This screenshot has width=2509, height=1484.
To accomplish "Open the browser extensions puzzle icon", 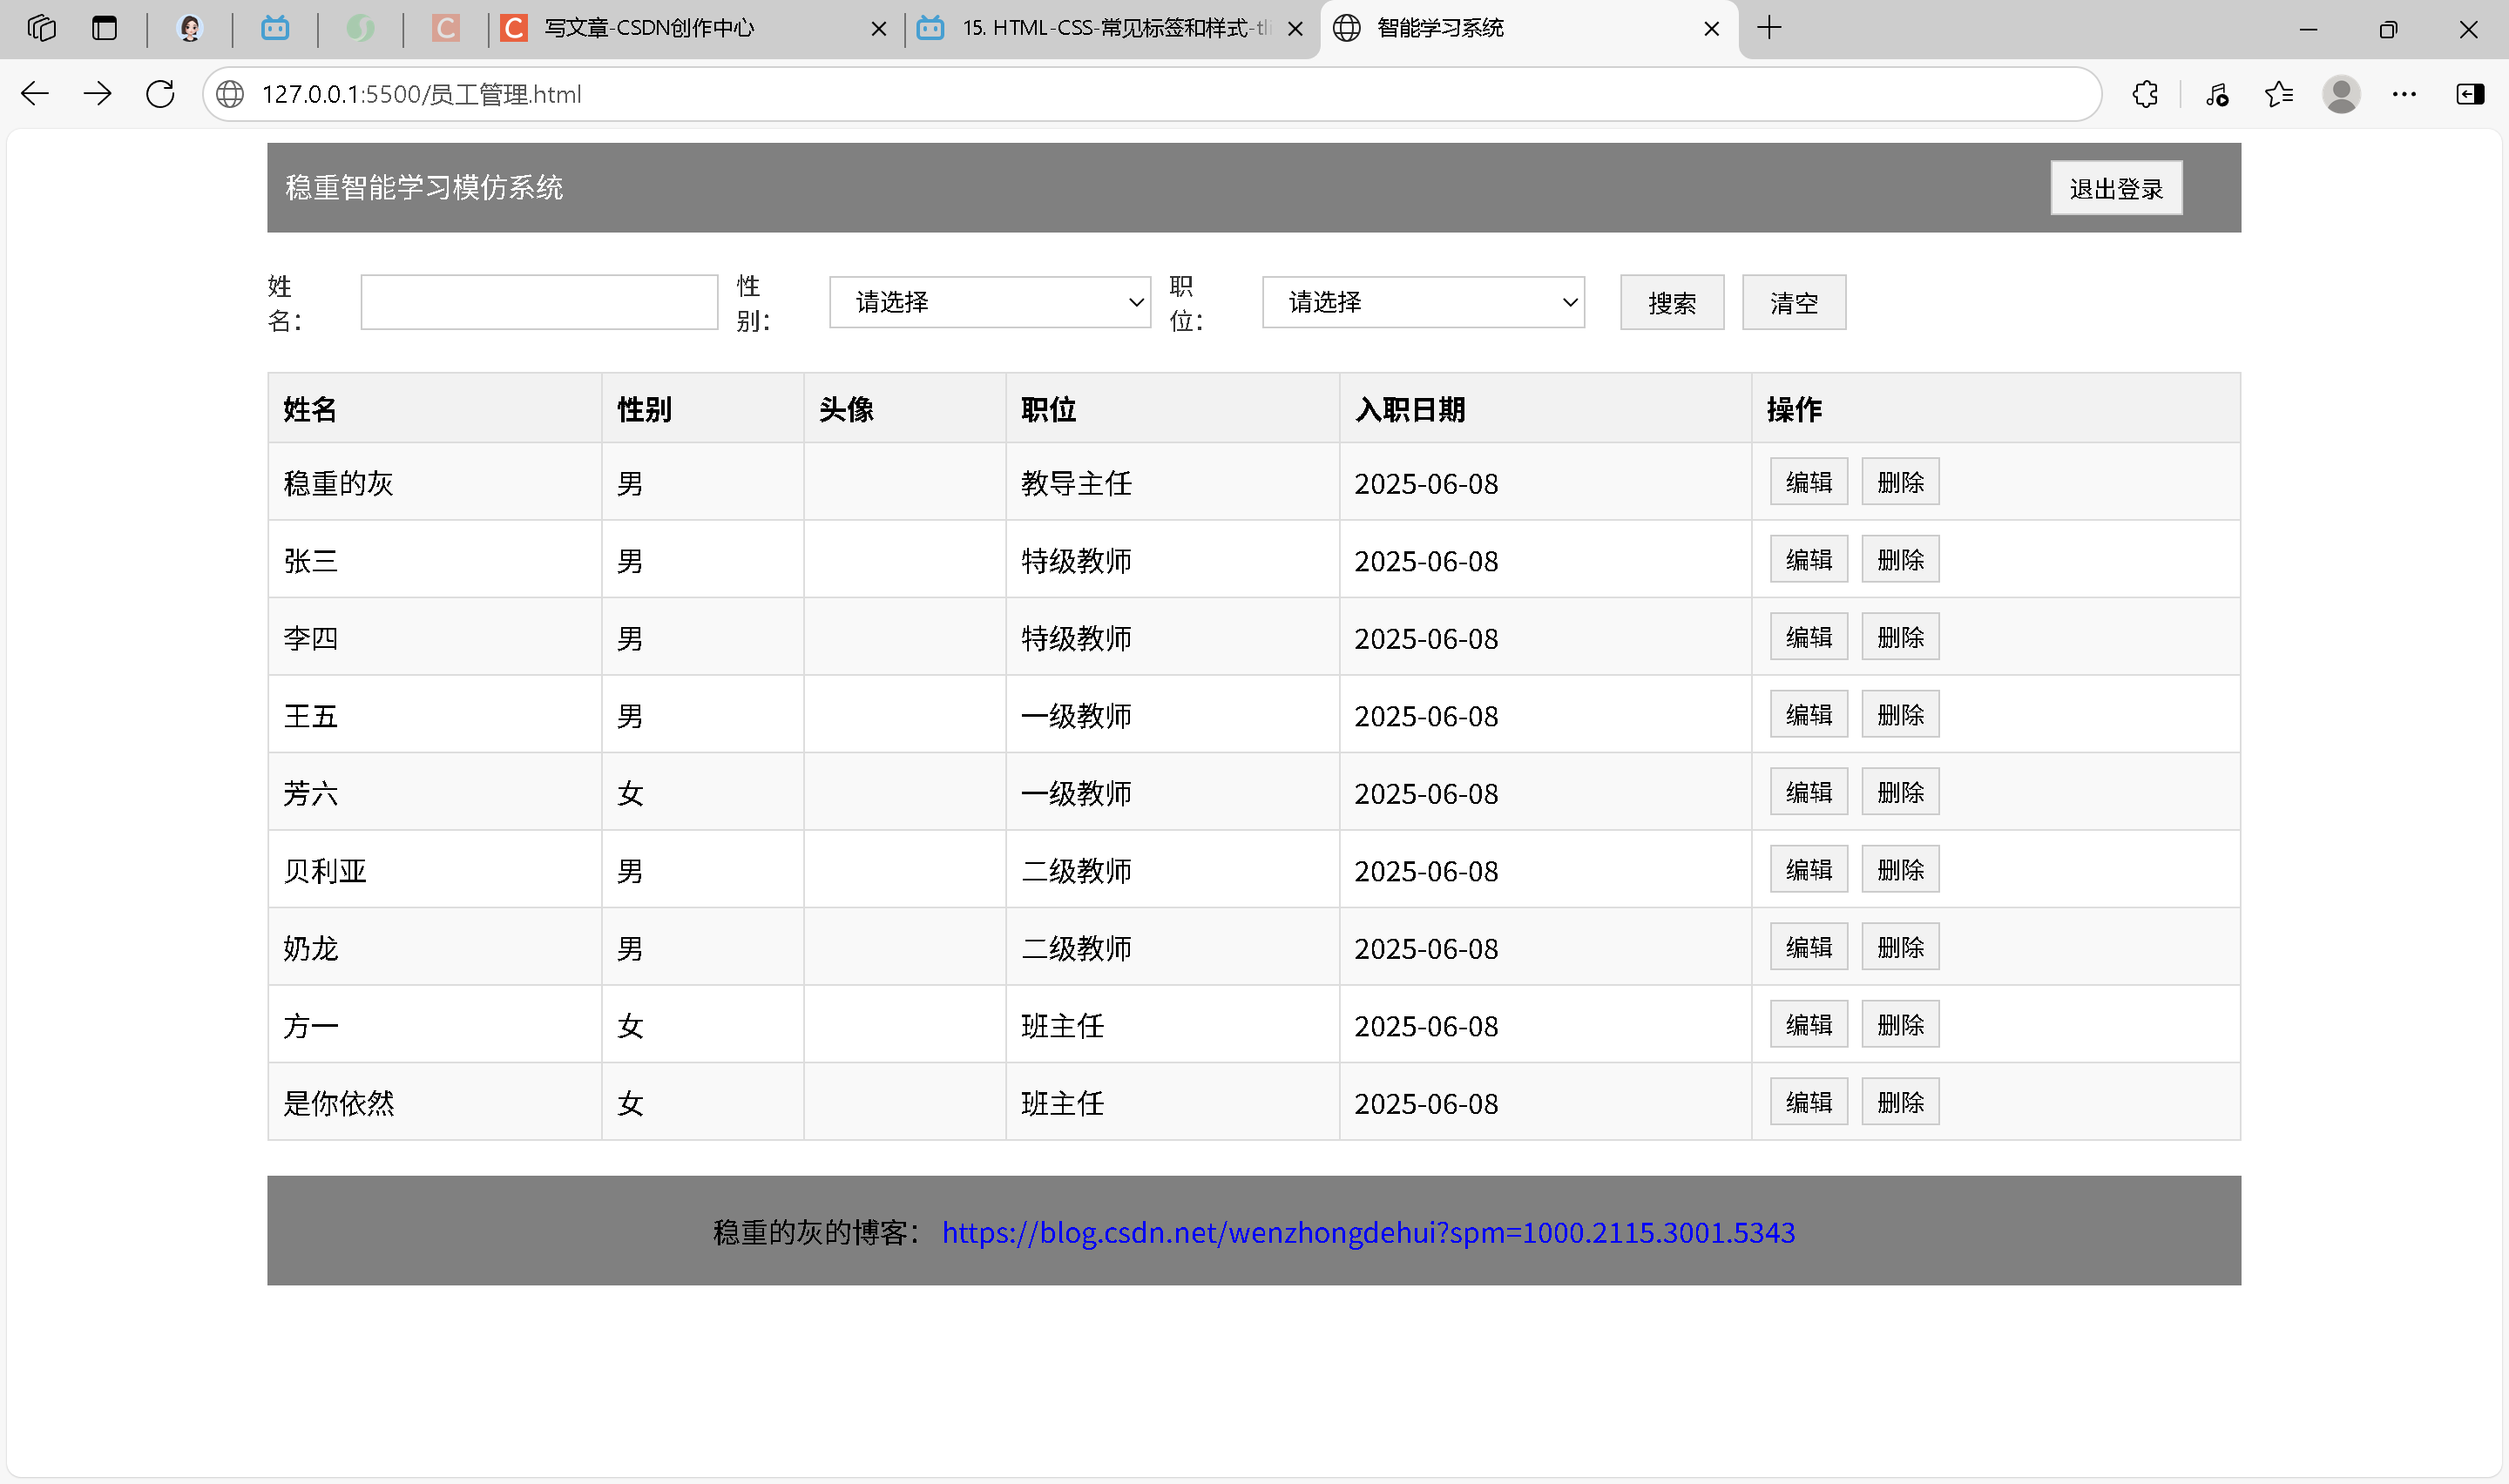I will pyautogui.click(x=2144, y=94).
